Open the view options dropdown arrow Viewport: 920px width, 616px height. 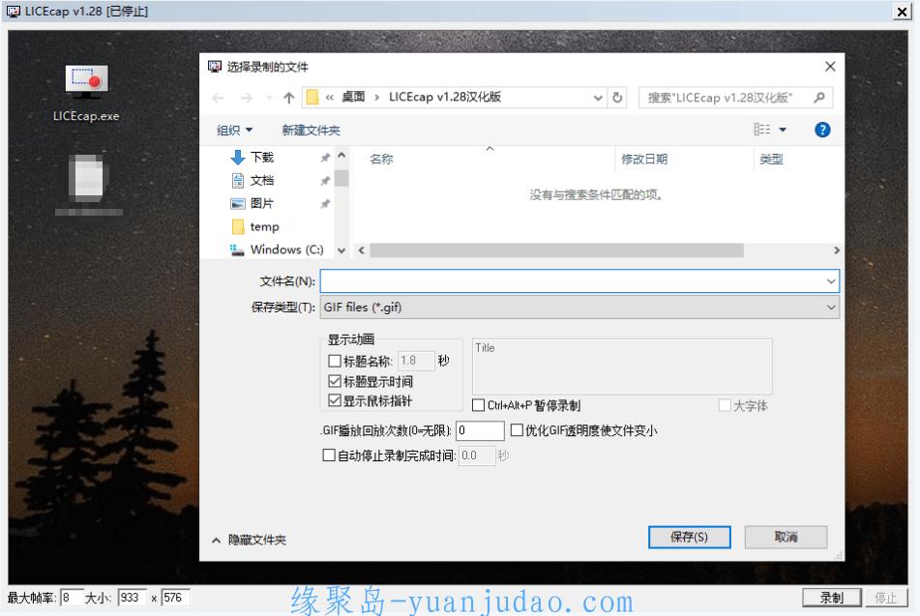pyautogui.click(x=783, y=130)
